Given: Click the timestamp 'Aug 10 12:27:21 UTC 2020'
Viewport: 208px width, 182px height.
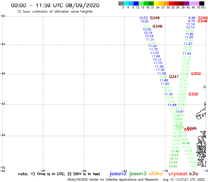Looking at the screenshot, I should (x=184, y=179).
